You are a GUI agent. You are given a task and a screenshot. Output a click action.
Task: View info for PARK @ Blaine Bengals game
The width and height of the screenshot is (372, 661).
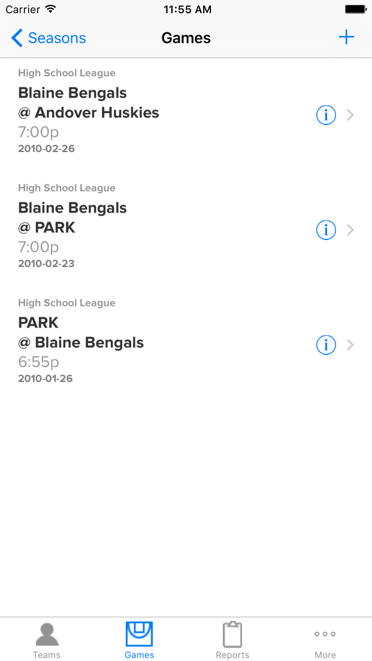(x=326, y=345)
